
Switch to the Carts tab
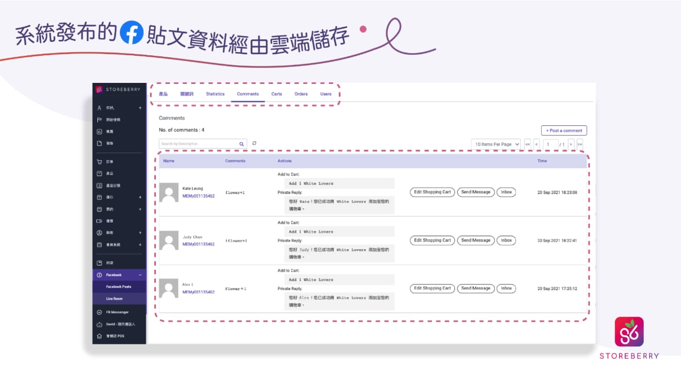pyautogui.click(x=277, y=94)
